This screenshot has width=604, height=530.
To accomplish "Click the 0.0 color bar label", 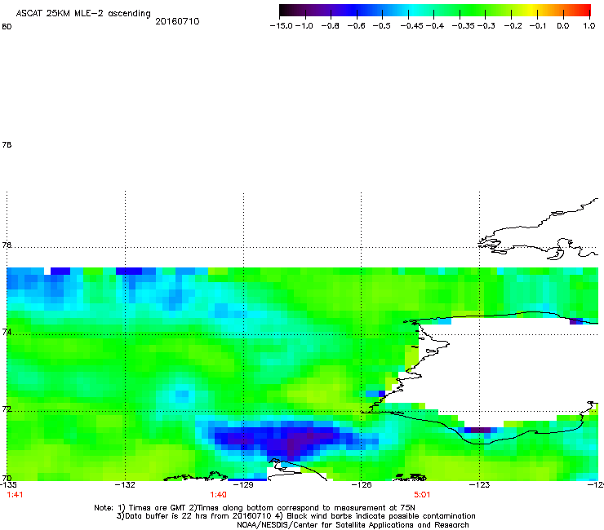I will click(563, 26).
